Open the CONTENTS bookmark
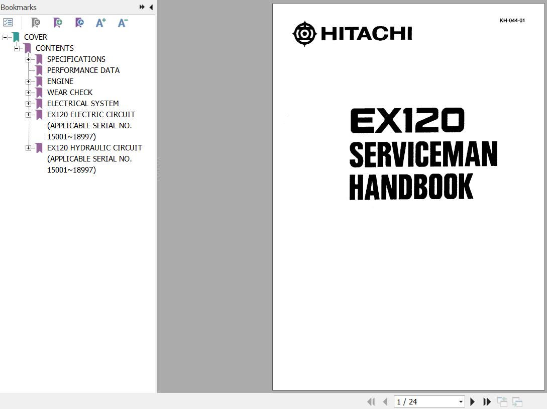Viewport: 547px width, 409px height. pyautogui.click(x=55, y=48)
